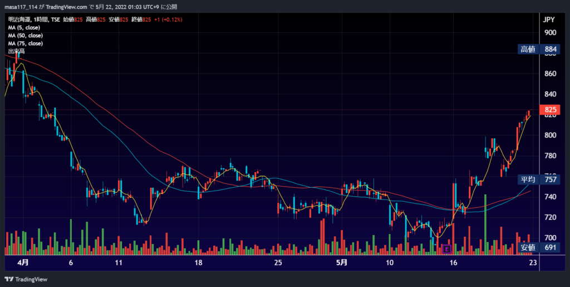Click the 840 price axis label

pos(551,94)
